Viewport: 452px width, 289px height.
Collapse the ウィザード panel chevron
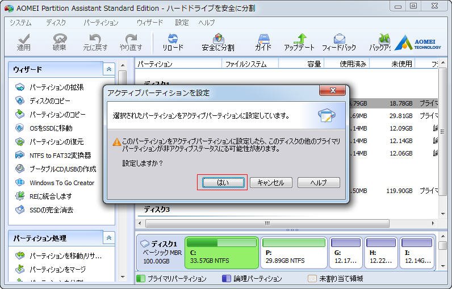click(109, 69)
